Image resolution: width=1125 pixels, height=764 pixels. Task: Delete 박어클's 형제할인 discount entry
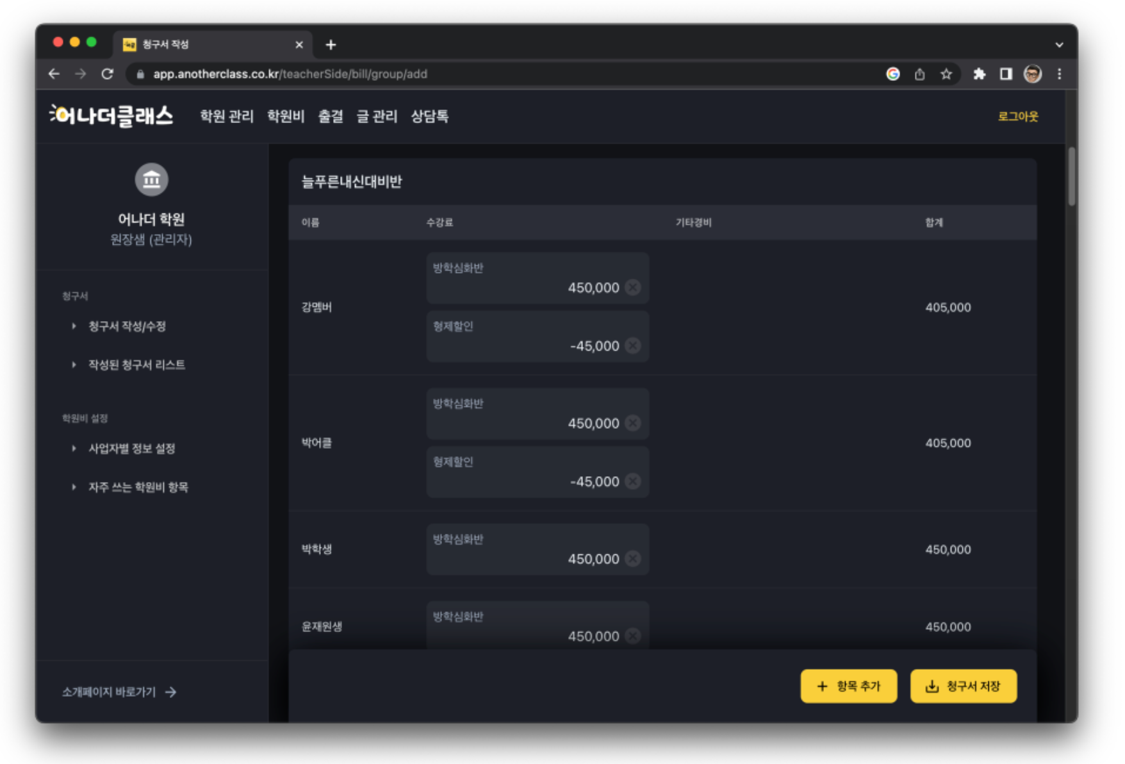click(632, 481)
